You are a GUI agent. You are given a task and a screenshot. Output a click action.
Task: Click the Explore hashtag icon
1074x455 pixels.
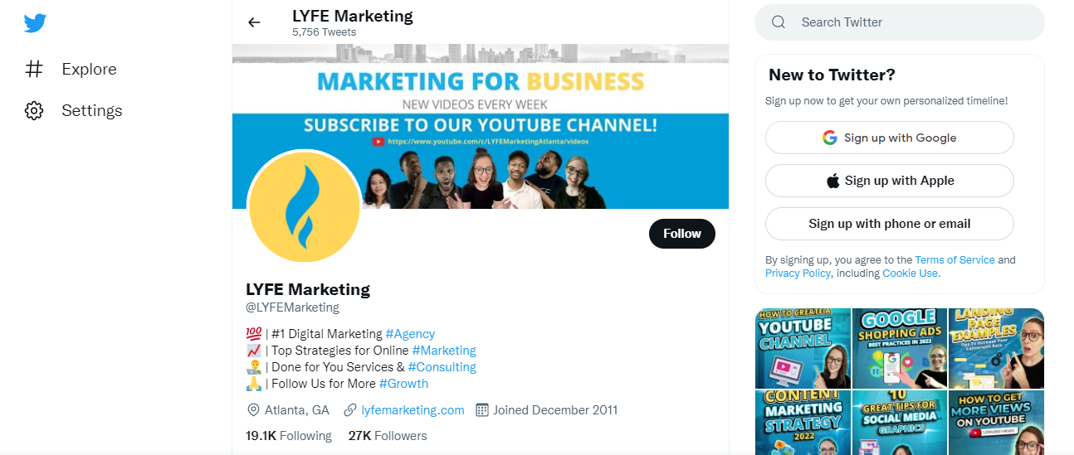coord(34,70)
